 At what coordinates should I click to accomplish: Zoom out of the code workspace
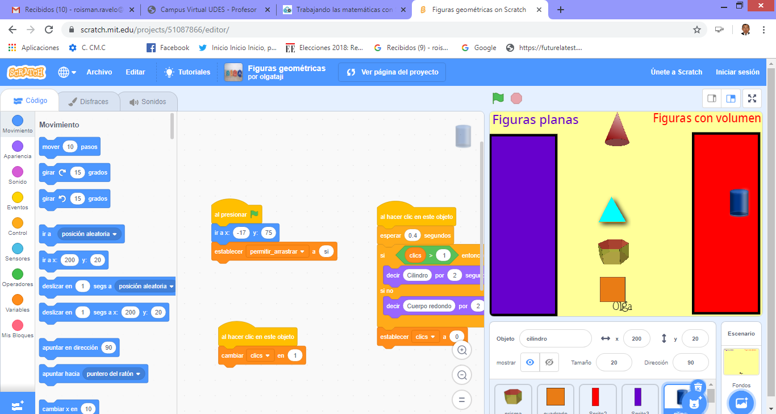(x=462, y=375)
